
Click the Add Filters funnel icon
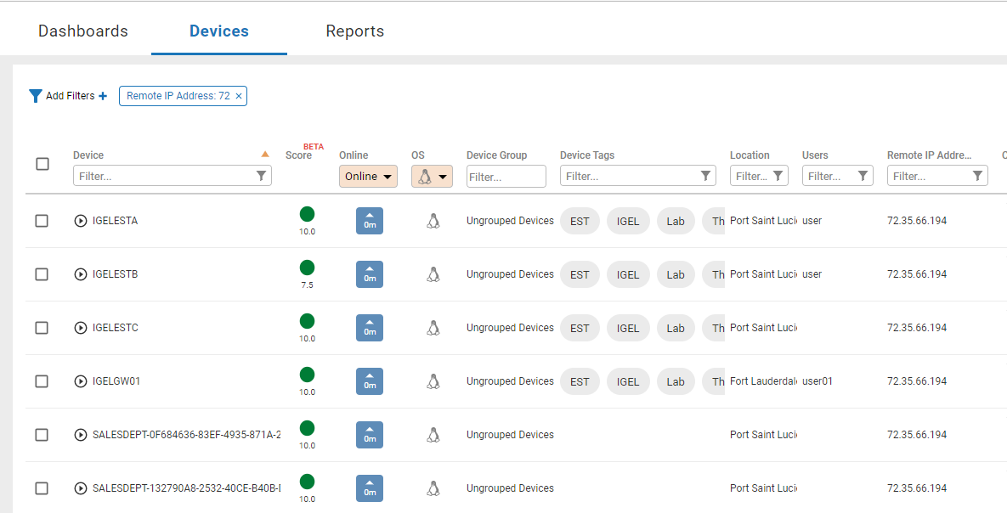coord(36,96)
